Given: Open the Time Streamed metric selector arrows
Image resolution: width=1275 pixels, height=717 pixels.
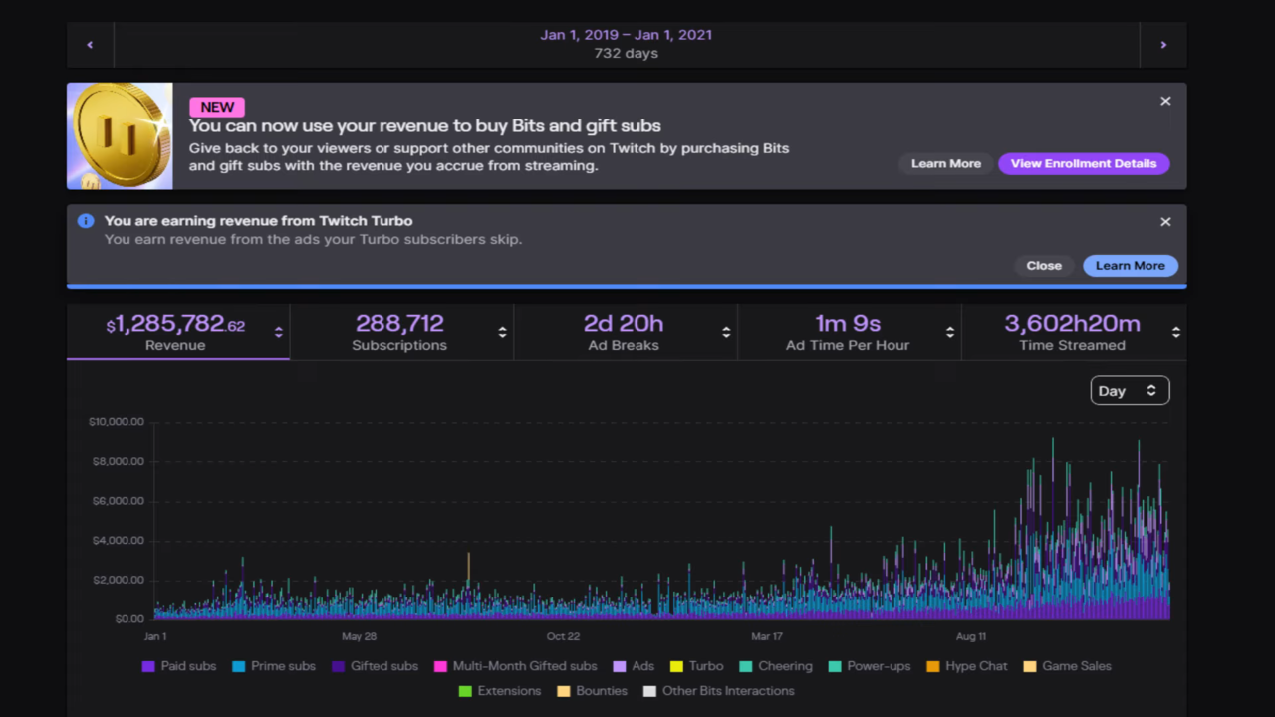Looking at the screenshot, I should point(1176,333).
